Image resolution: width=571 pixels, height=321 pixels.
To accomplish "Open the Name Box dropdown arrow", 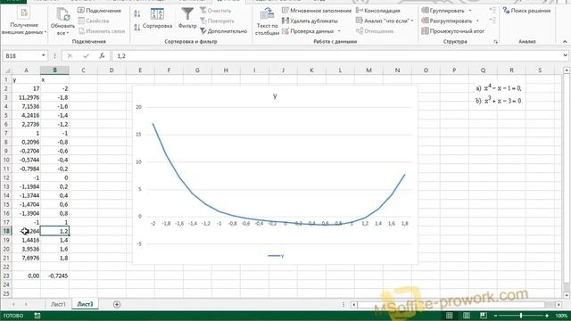I will pos(44,55).
